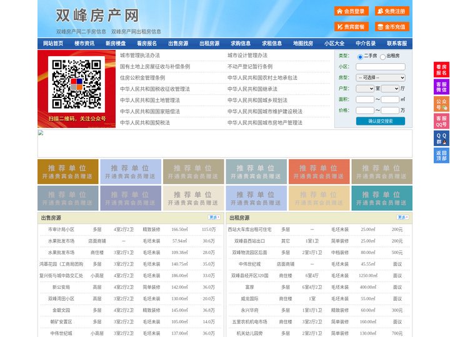Click the 双峰房产网二手房信息 header text
This screenshot has height=337, width=450.
[x=81, y=32]
